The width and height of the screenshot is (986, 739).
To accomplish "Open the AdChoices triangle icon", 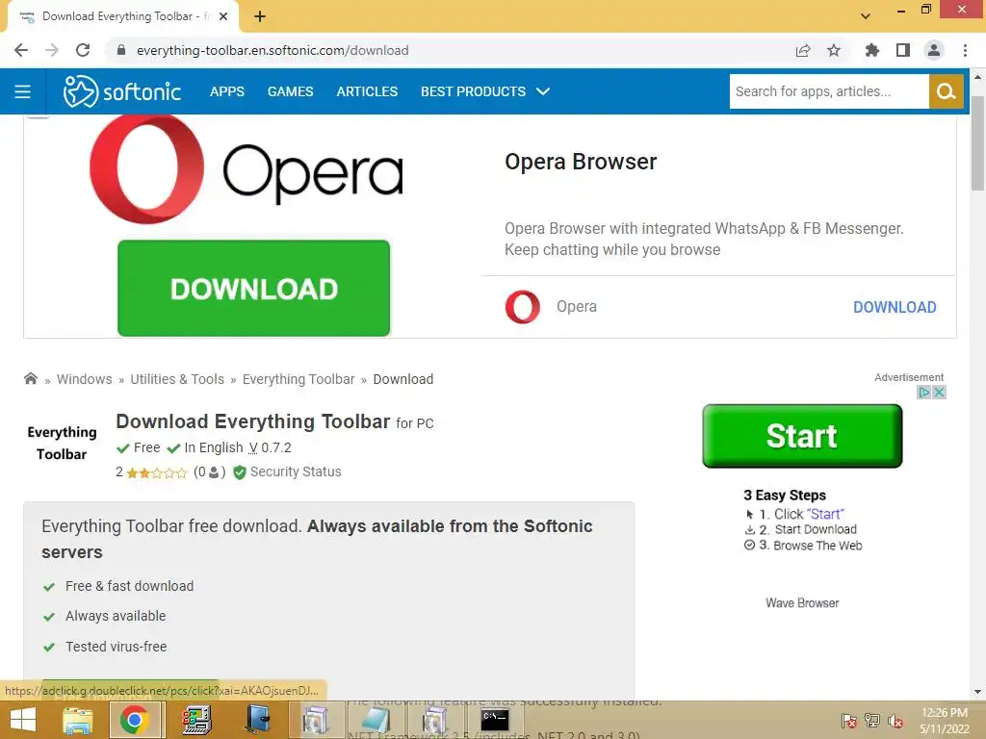I will 923,393.
